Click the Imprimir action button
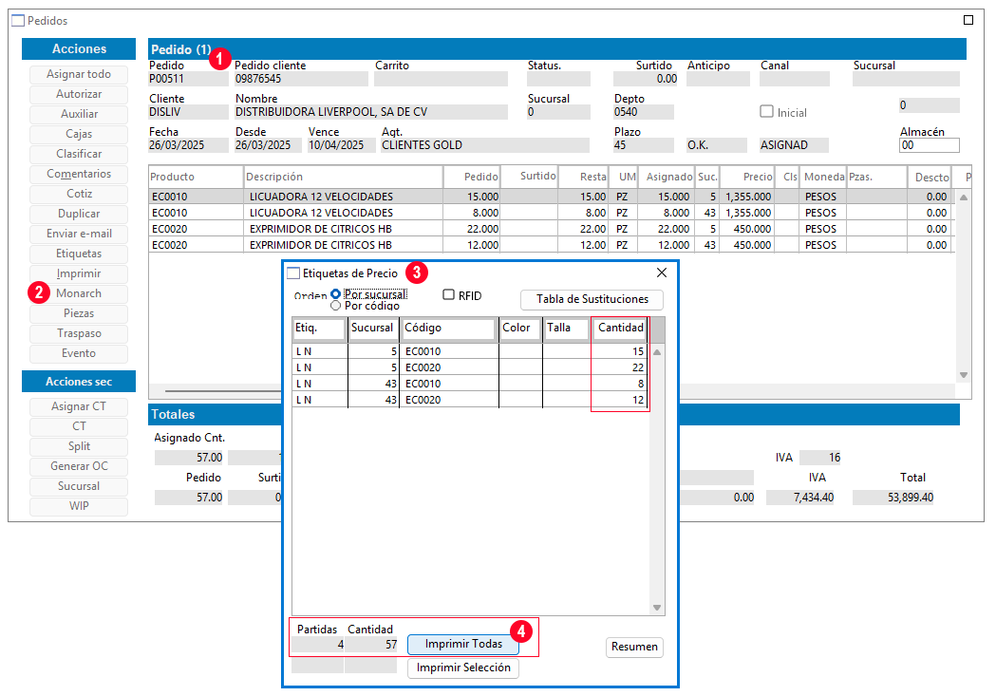The width and height of the screenshot is (996, 696). pyautogui.click(x=79, y=273)
